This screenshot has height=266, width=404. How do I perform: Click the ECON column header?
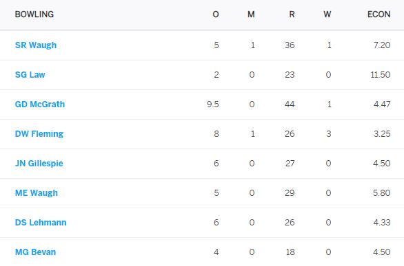[x=378, y=14]
